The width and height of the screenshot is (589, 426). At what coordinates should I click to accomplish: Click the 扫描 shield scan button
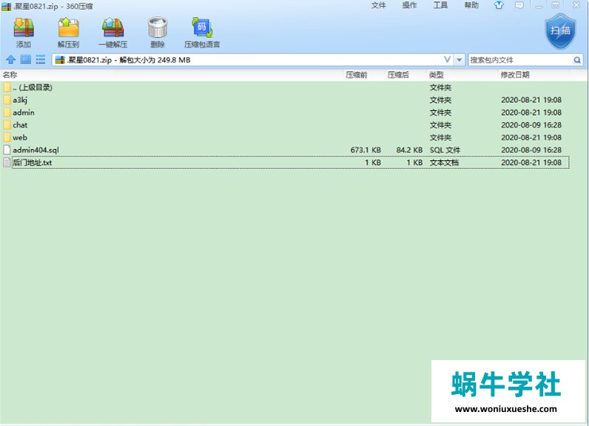coord(560,32)
